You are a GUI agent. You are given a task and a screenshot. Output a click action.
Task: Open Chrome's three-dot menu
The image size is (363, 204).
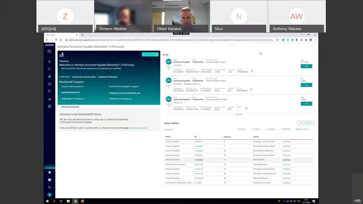pyautogui.click(x=315, y=40)
